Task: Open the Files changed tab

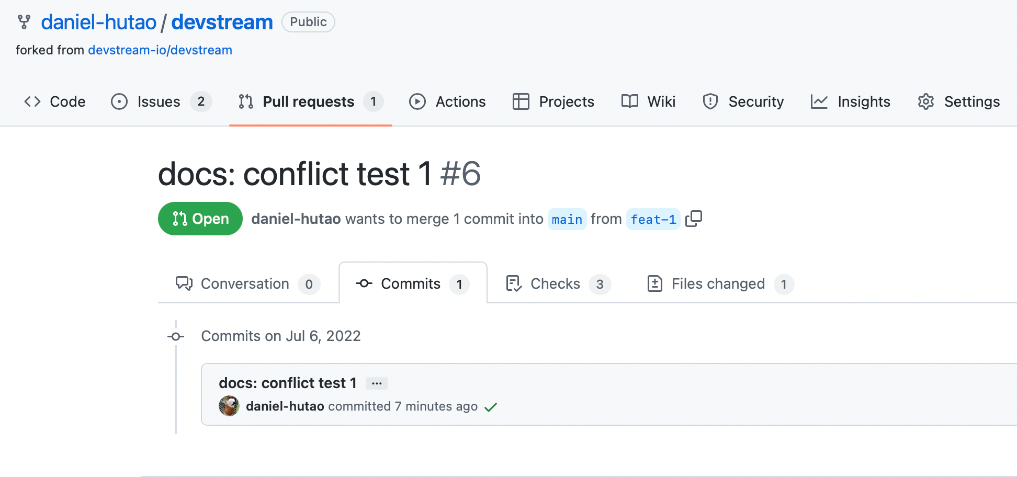Action: point(718,283)
